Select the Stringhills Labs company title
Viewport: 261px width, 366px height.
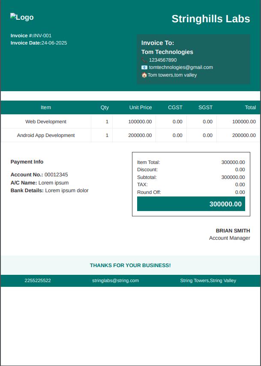(x=210, y=19)
